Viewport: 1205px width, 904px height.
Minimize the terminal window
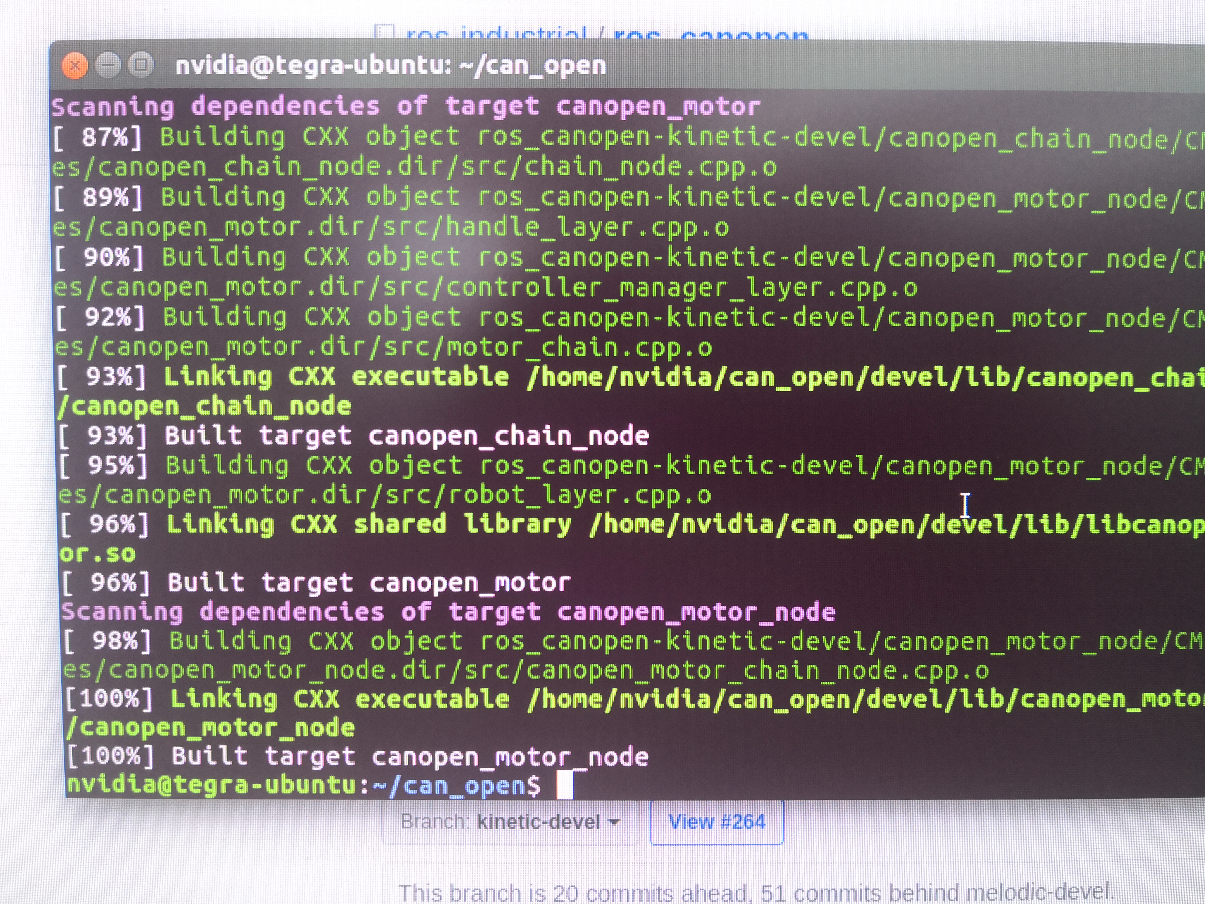coord(108,65)
